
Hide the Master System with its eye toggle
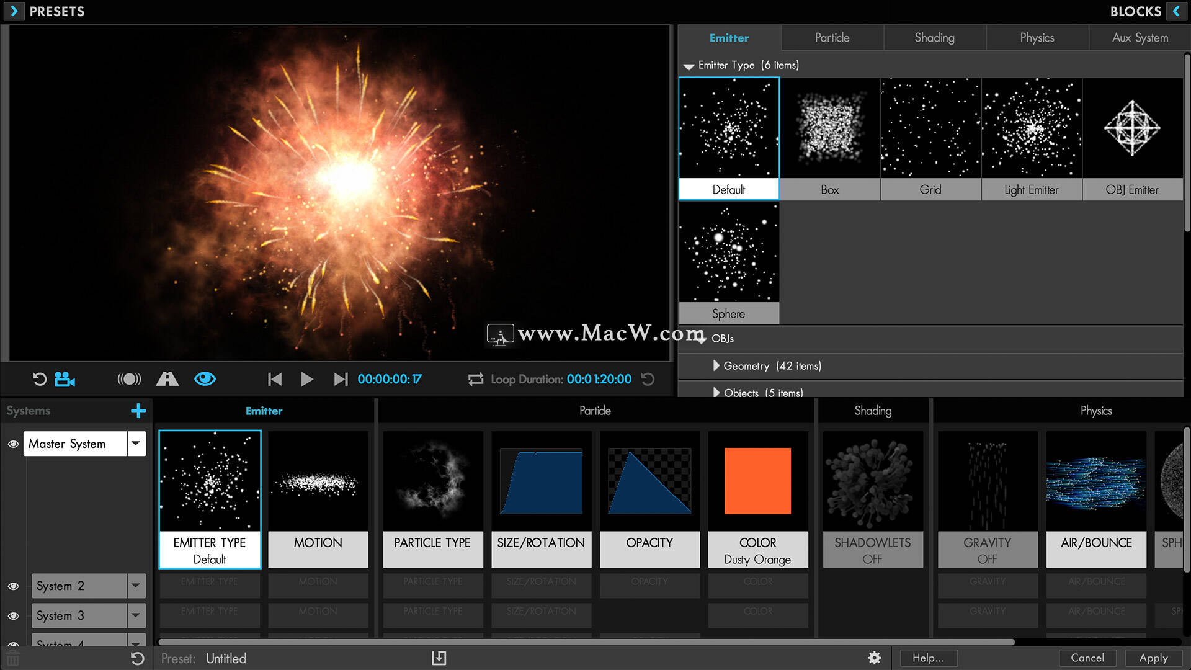pos(13,444)
